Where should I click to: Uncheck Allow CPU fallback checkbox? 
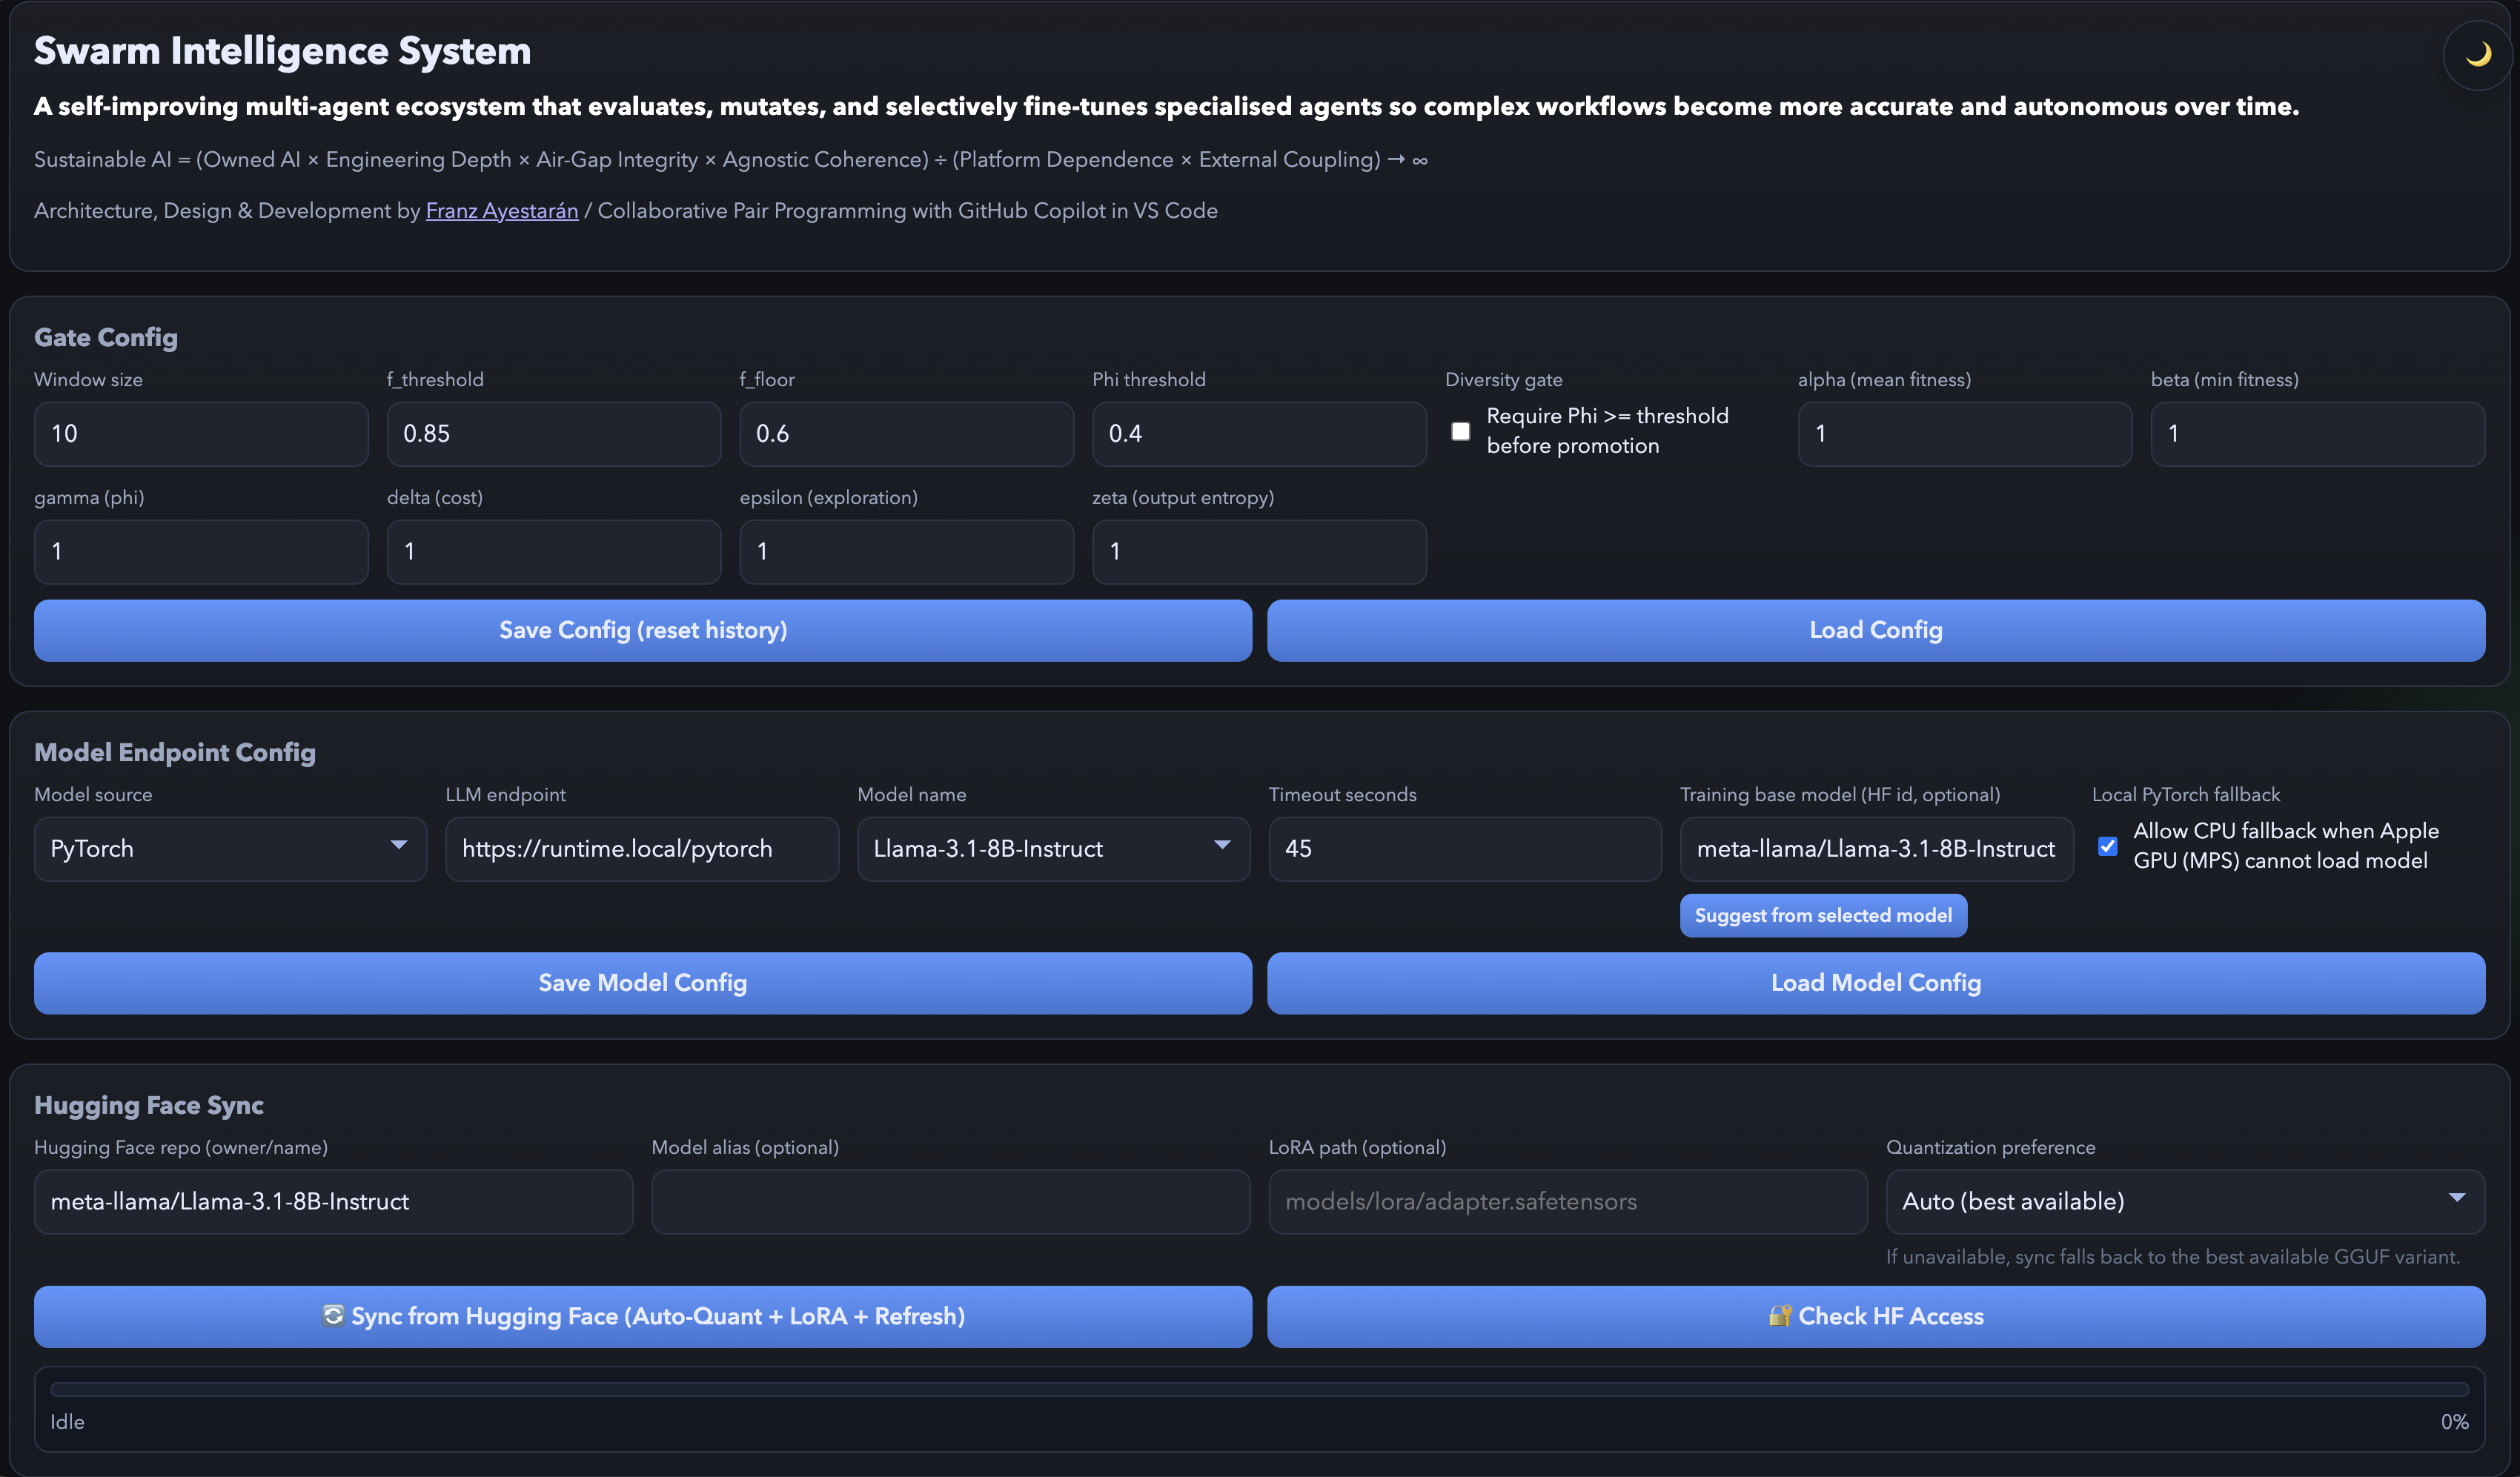pyautogui.click(x=2107, y=846)
